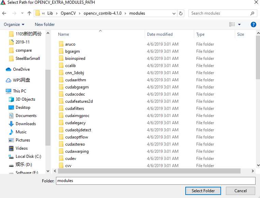260x198 pixels.
Task: Go back to previous folder arrow
Action: (4, 13)
